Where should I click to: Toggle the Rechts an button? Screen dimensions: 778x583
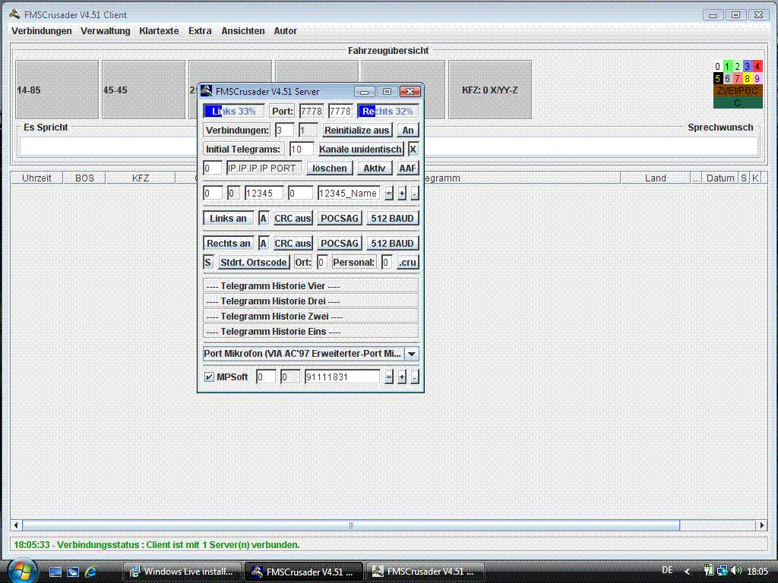point(228,244)
